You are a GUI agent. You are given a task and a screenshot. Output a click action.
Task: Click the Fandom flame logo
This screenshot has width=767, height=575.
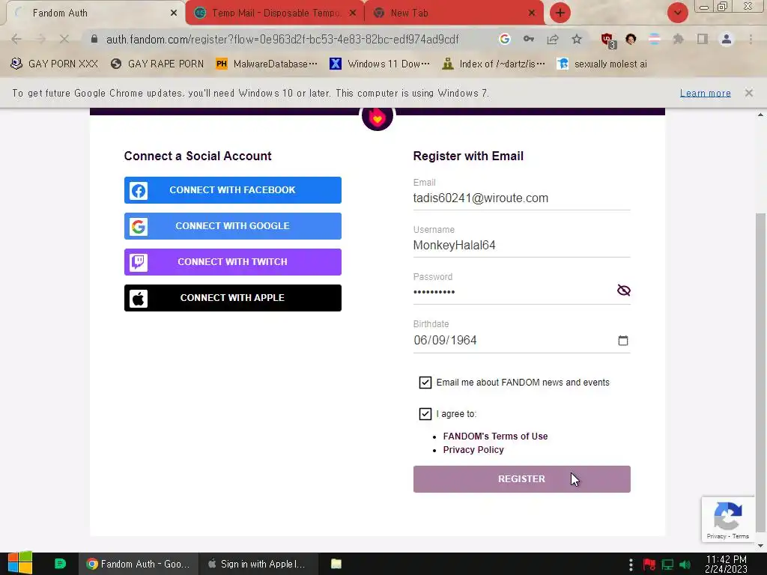tap(378, 118)
